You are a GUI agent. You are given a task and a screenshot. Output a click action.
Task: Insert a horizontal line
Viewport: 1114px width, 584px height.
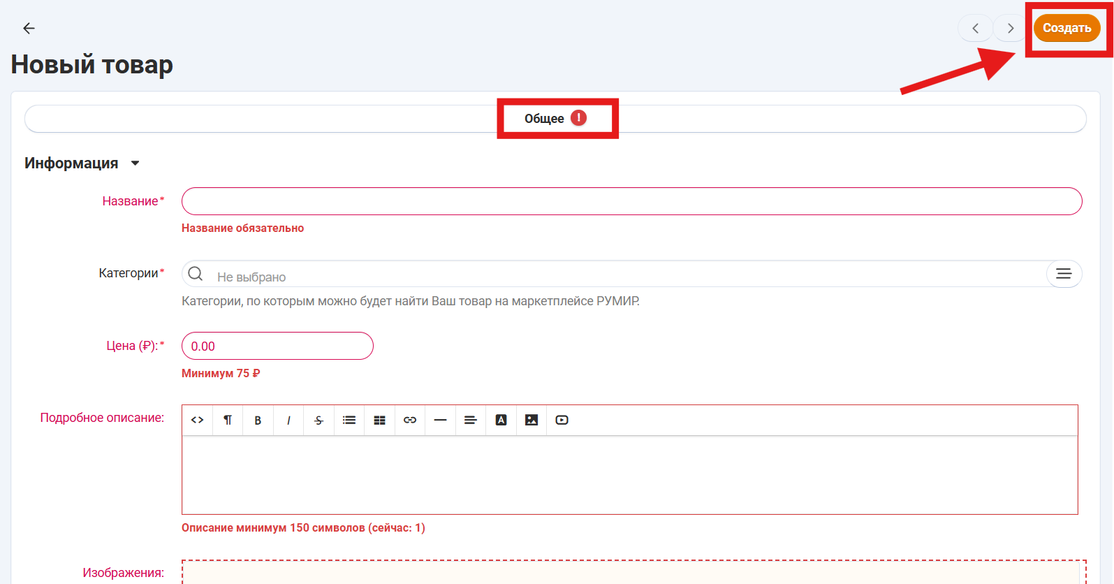point(440,420)
